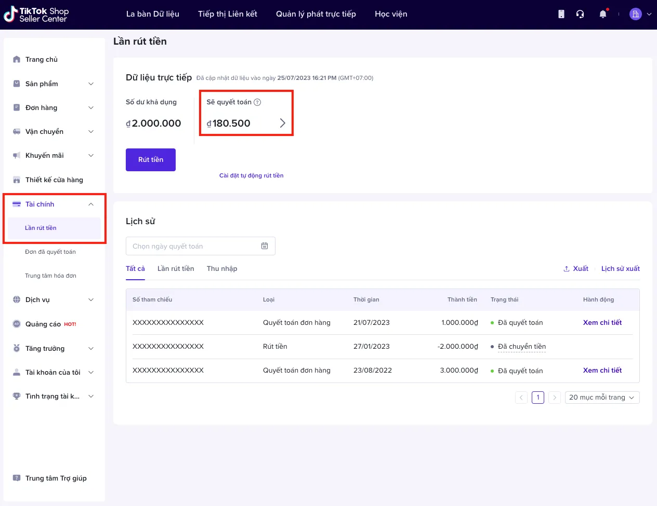Click the Sản phẩm bag icon
The width and height of the screenshot is (657, 506).
pyautogui.click(x=17, y=84)
